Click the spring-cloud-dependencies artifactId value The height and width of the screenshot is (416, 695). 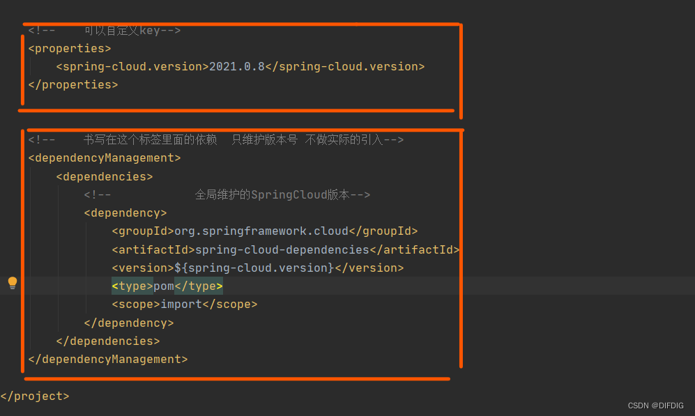[282, 250]
